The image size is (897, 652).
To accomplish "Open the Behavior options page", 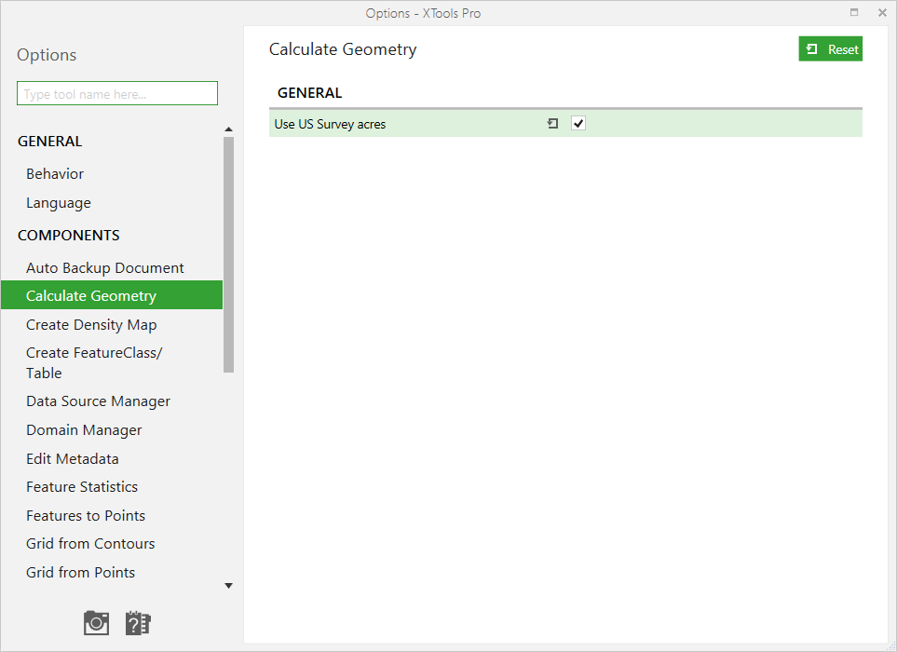I will (x=55, y=174).
